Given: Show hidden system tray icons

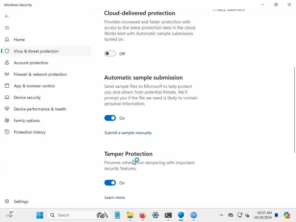Looking at the screenshot, I should point(221,215).
